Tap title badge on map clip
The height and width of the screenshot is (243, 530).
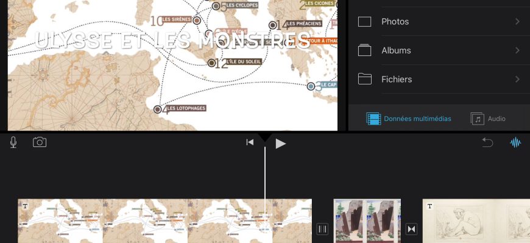25,206
